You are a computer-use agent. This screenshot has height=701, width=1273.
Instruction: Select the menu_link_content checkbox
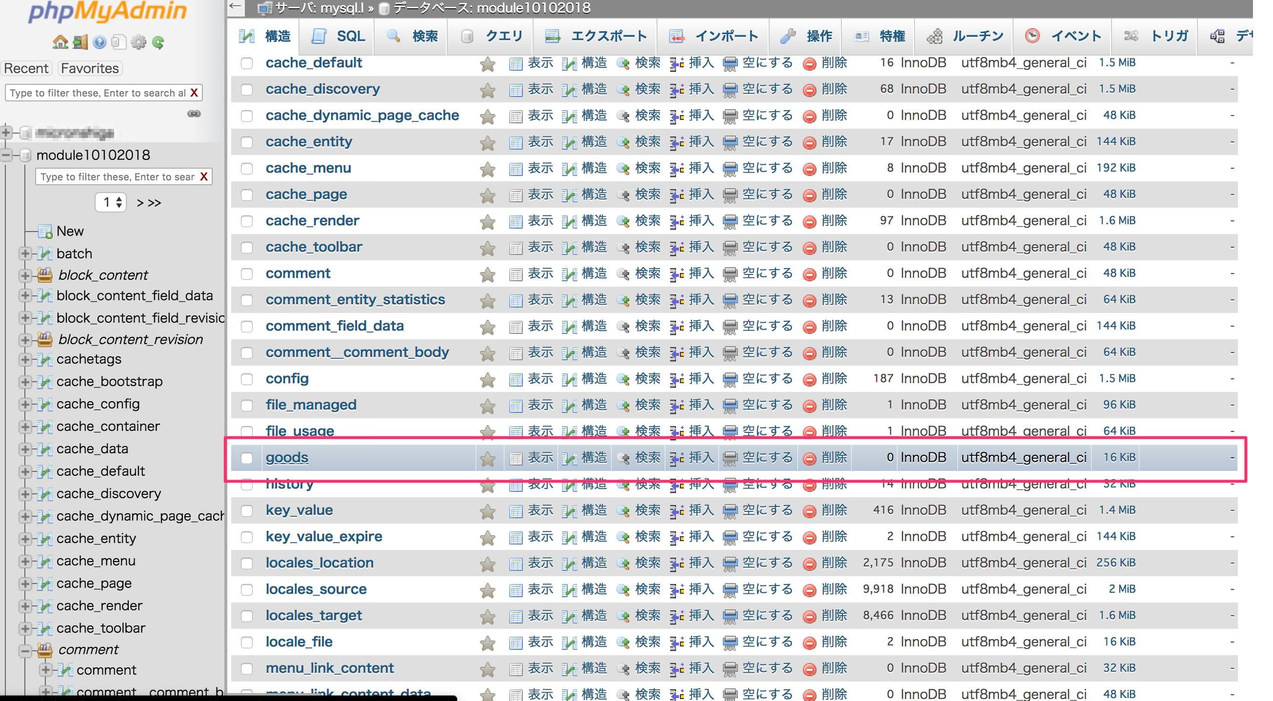(247, 668)
